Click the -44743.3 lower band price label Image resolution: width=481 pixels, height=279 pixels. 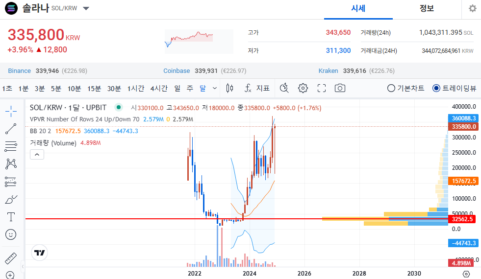pyautogui.click(x=463, y=243)
